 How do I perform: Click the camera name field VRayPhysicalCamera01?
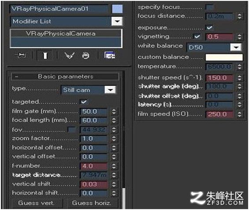point(59,9)
